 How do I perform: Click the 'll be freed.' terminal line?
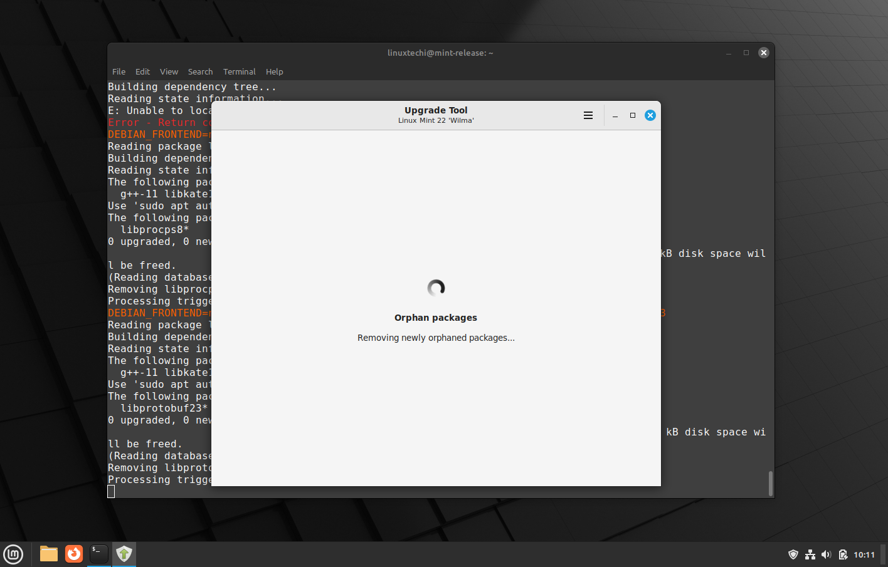click(145, 444)
